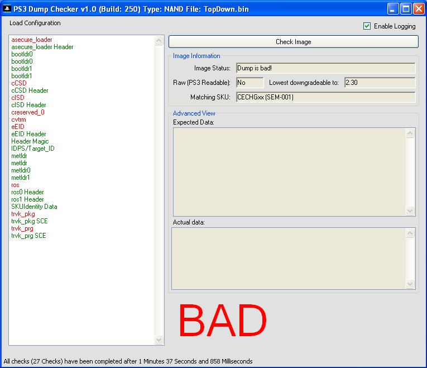Close the PS3 Dump Checker window
This screenshot has width=427, height=368.
[419, 9]
